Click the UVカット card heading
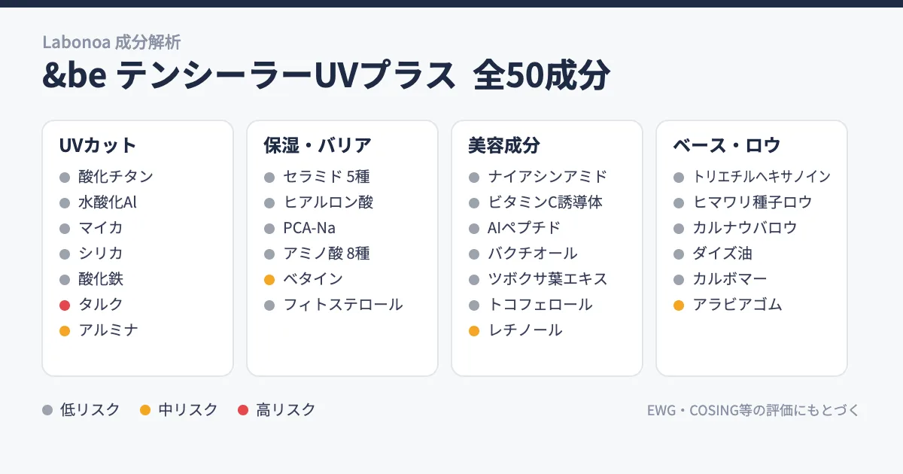Viewport: 903px width, 474px height. pyautogui.click(x=98, y=145)
